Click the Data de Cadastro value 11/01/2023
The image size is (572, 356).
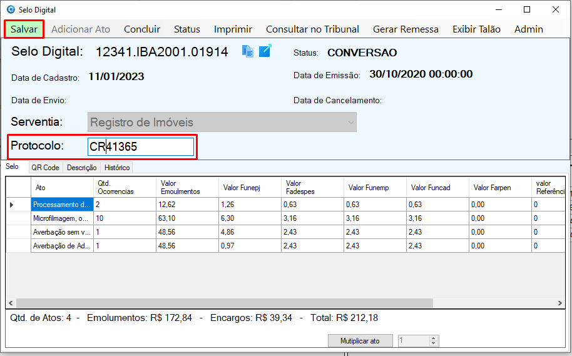(x=116, y=76)
